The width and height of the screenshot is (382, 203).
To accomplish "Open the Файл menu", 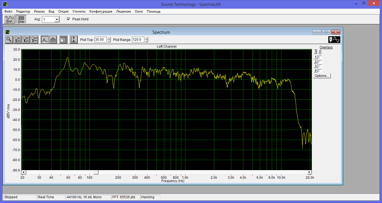I will [x=8, y=11].
